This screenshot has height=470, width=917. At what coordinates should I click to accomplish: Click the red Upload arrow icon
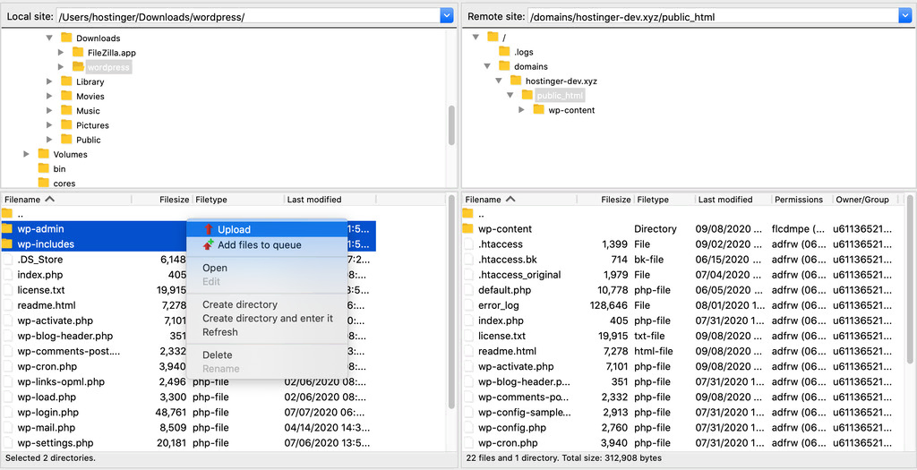209,230
